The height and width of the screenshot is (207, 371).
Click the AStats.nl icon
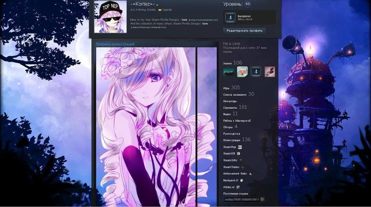pyautogui.click(x=238, y=187)
